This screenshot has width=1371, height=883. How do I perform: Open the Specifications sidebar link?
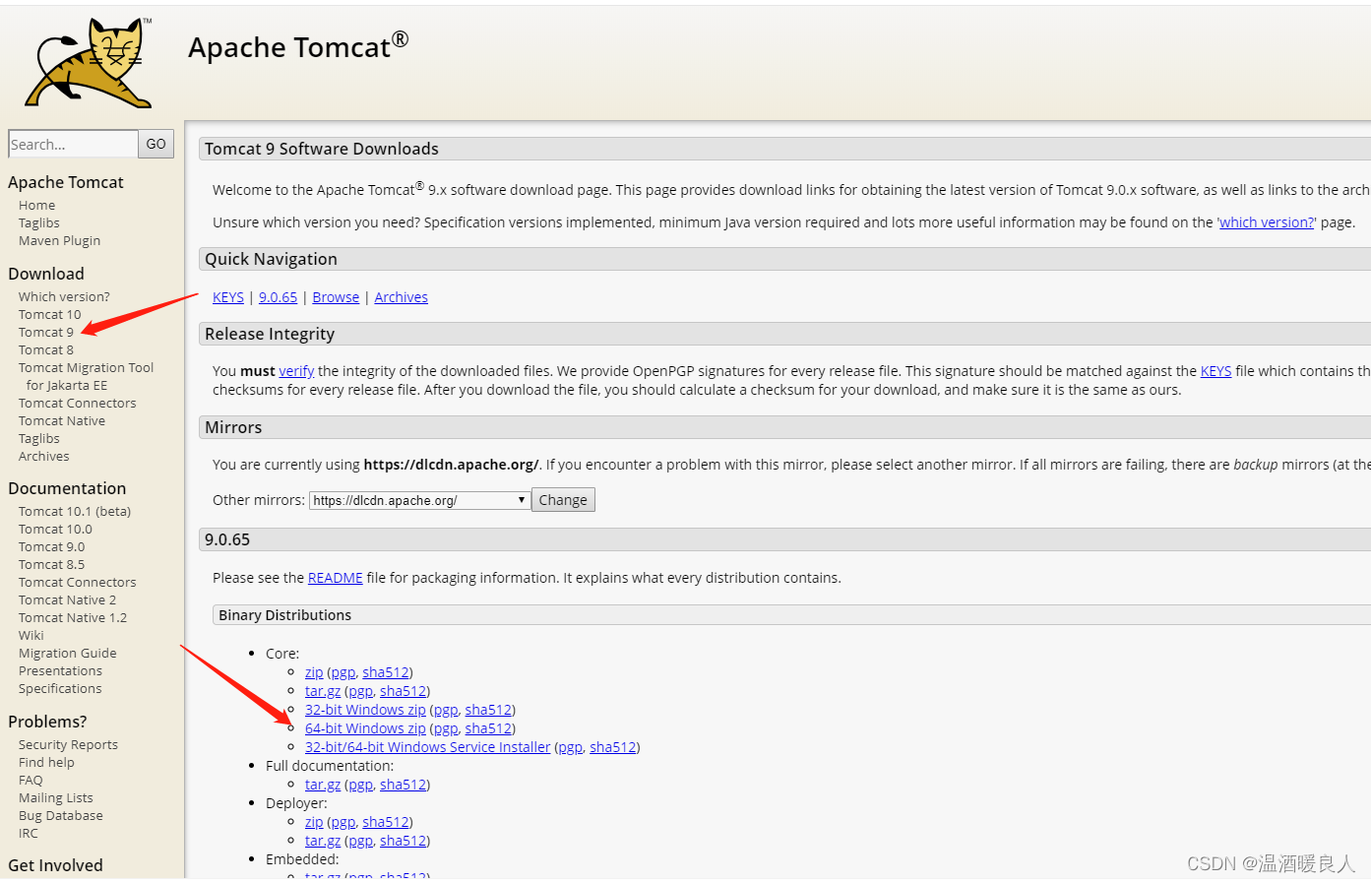tap(60, 689)
